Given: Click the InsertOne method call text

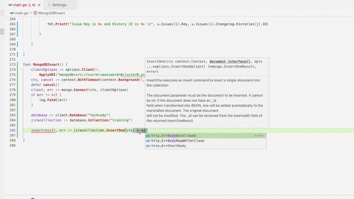Looking at the screenshot, I should click(115, 130).
